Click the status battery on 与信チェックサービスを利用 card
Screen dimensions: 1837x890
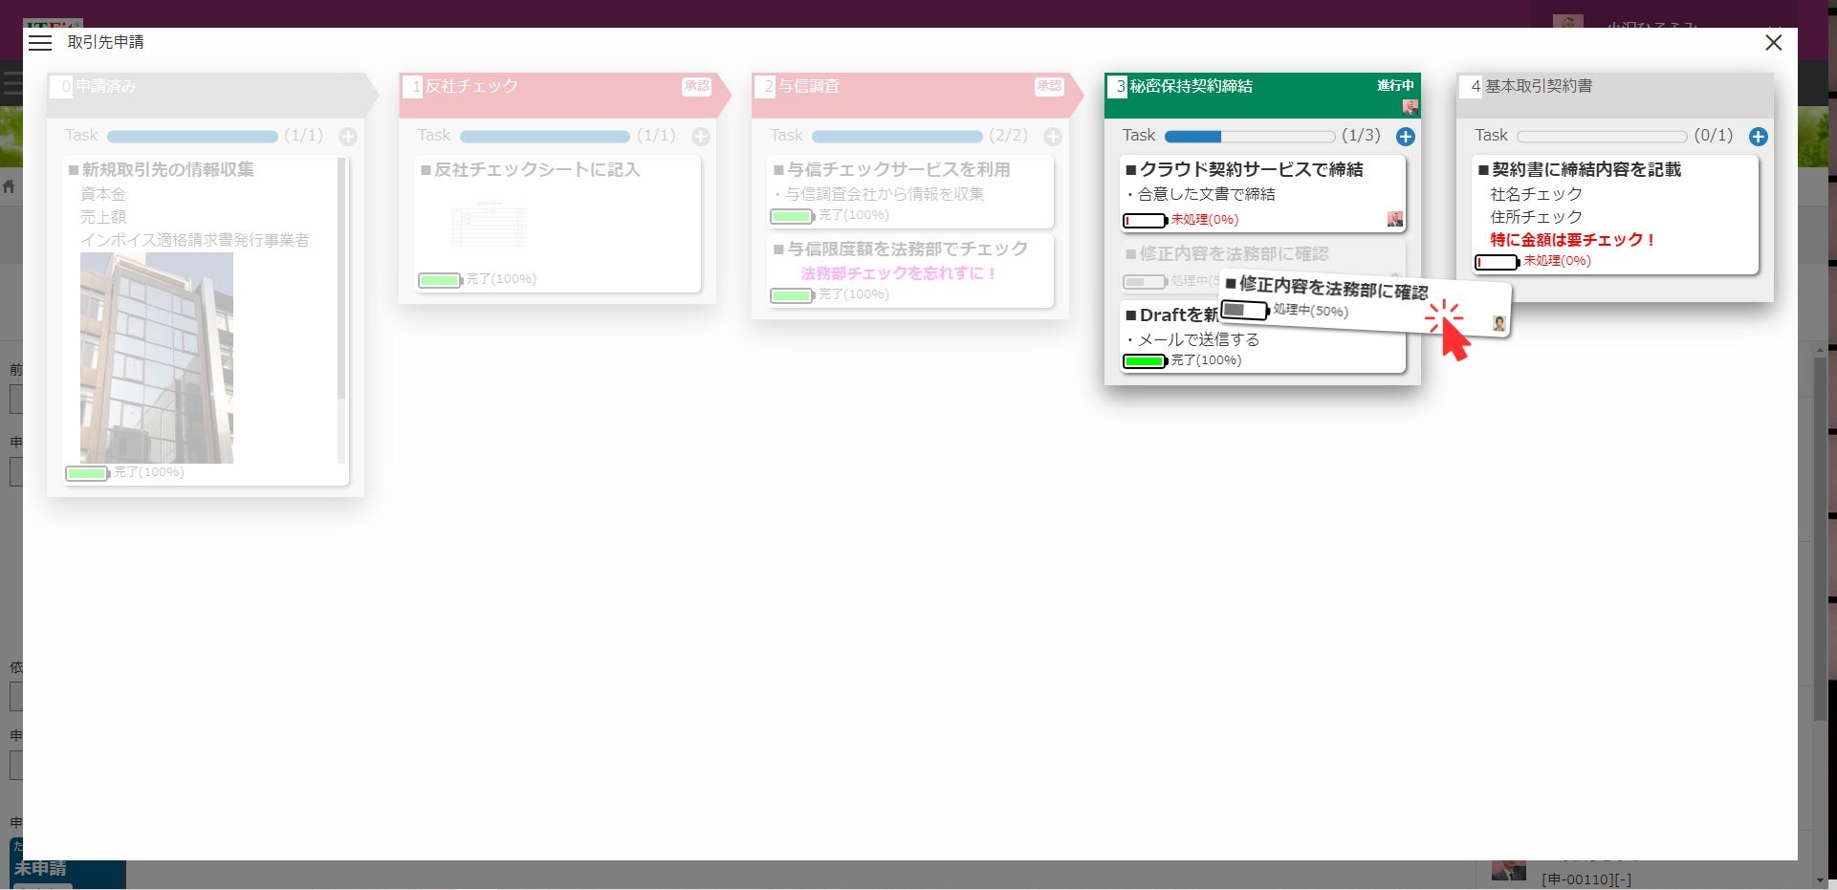[793, 216]
